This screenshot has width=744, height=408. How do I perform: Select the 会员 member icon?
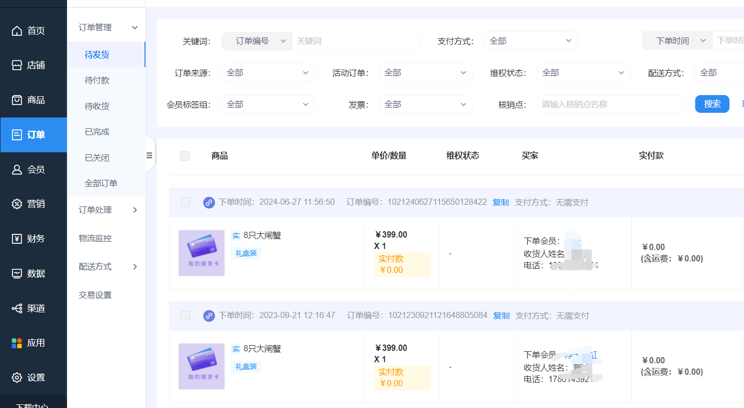coord(17,169)
